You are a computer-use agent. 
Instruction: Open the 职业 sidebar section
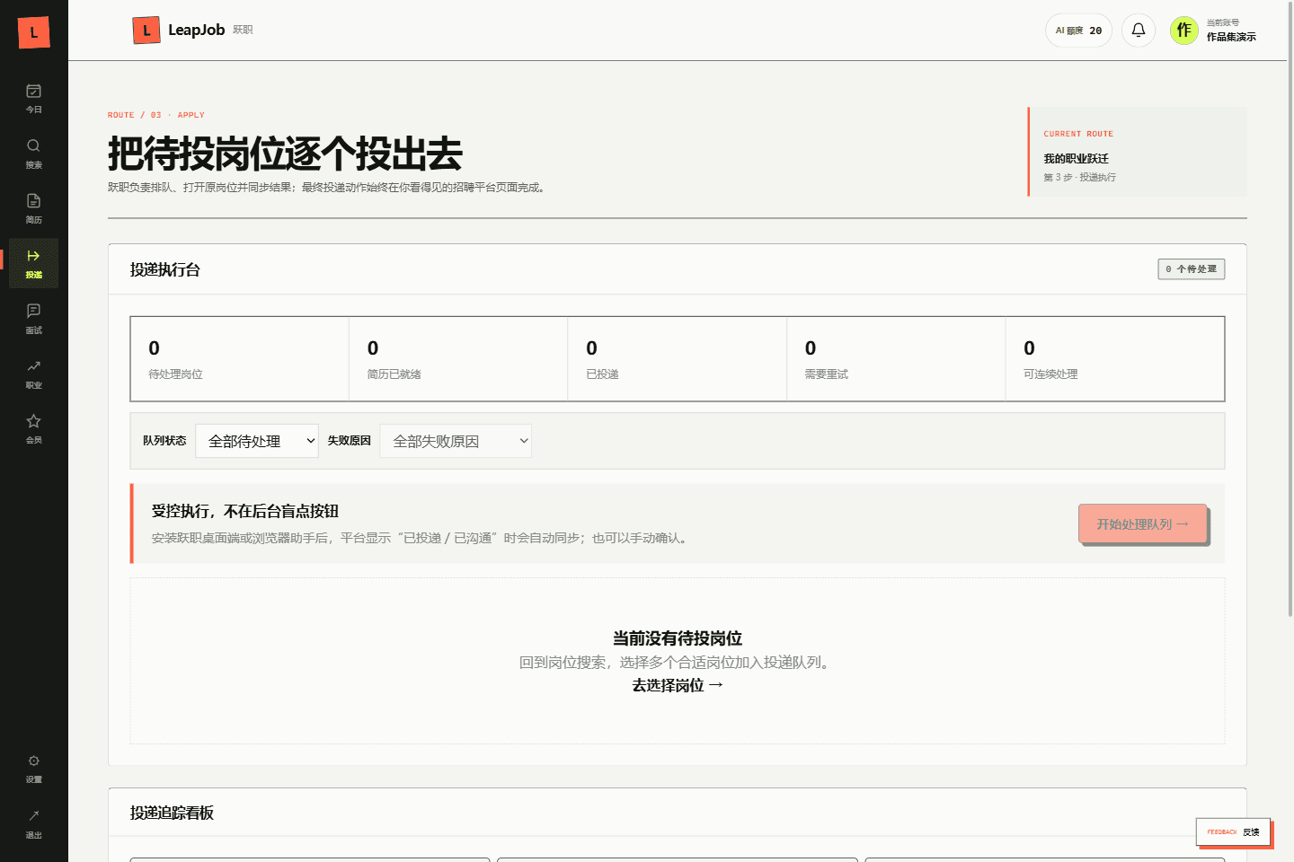click(33, 374)
